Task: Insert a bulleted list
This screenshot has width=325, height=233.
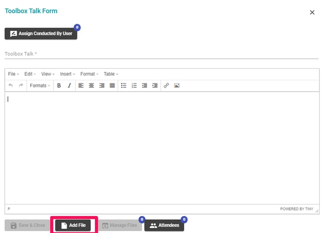Action: pos(124,86)
